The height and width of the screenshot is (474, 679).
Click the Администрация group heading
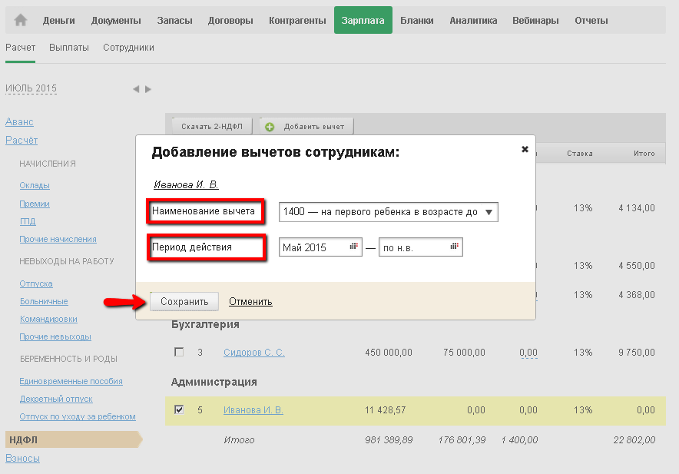[214, 382]
